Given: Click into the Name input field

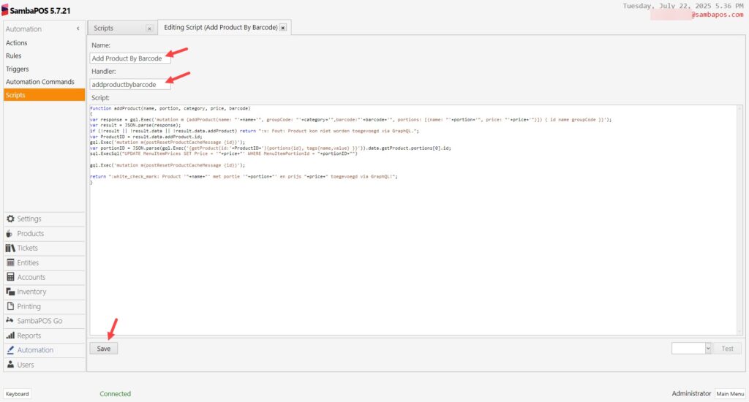Looking at the screenshot, I should coord(130,58).
